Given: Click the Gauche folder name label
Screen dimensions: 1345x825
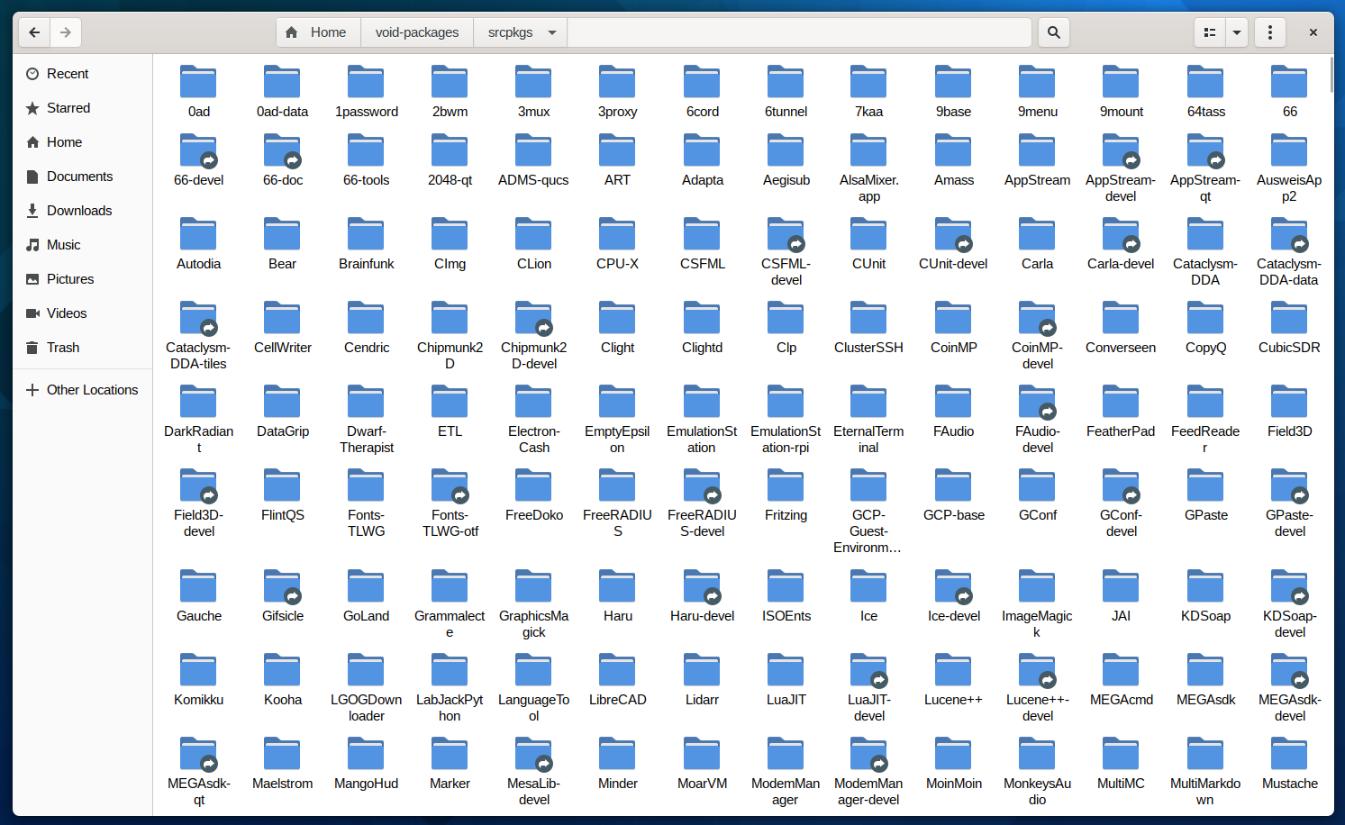Looking at the screenshot, I should 198,616.
